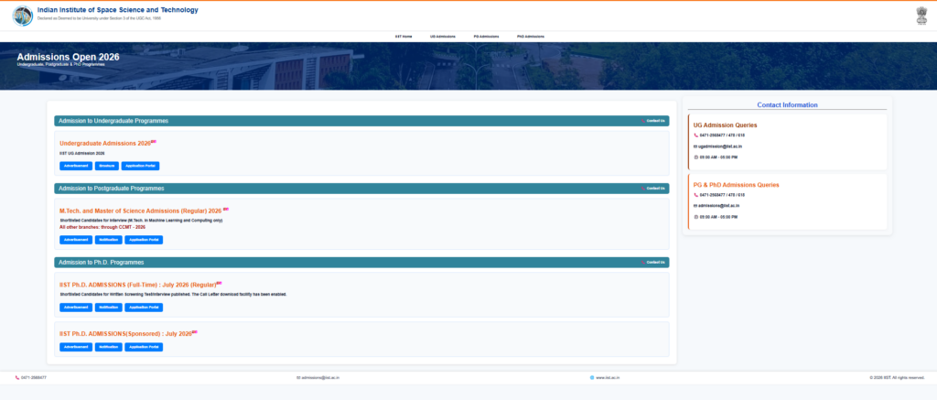Click 'All other branches: through CCMT - 2026' text
The width and height of the screenshot is (937, 400).
click(x=102, y=227)
